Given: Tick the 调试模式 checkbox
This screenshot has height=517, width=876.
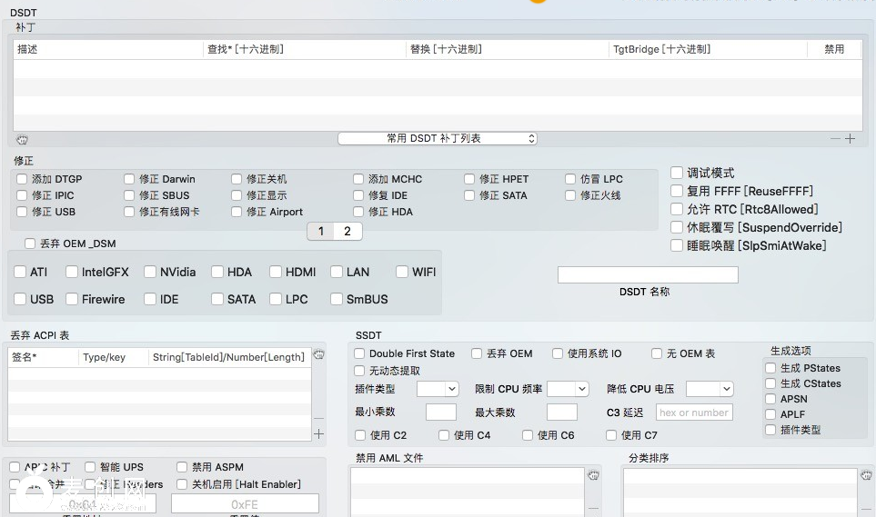Looking at the screenshot, I should pos(677,173).
